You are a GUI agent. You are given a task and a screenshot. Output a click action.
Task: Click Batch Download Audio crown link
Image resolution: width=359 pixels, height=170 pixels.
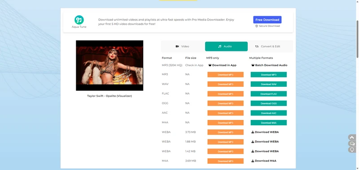(269, 65)
